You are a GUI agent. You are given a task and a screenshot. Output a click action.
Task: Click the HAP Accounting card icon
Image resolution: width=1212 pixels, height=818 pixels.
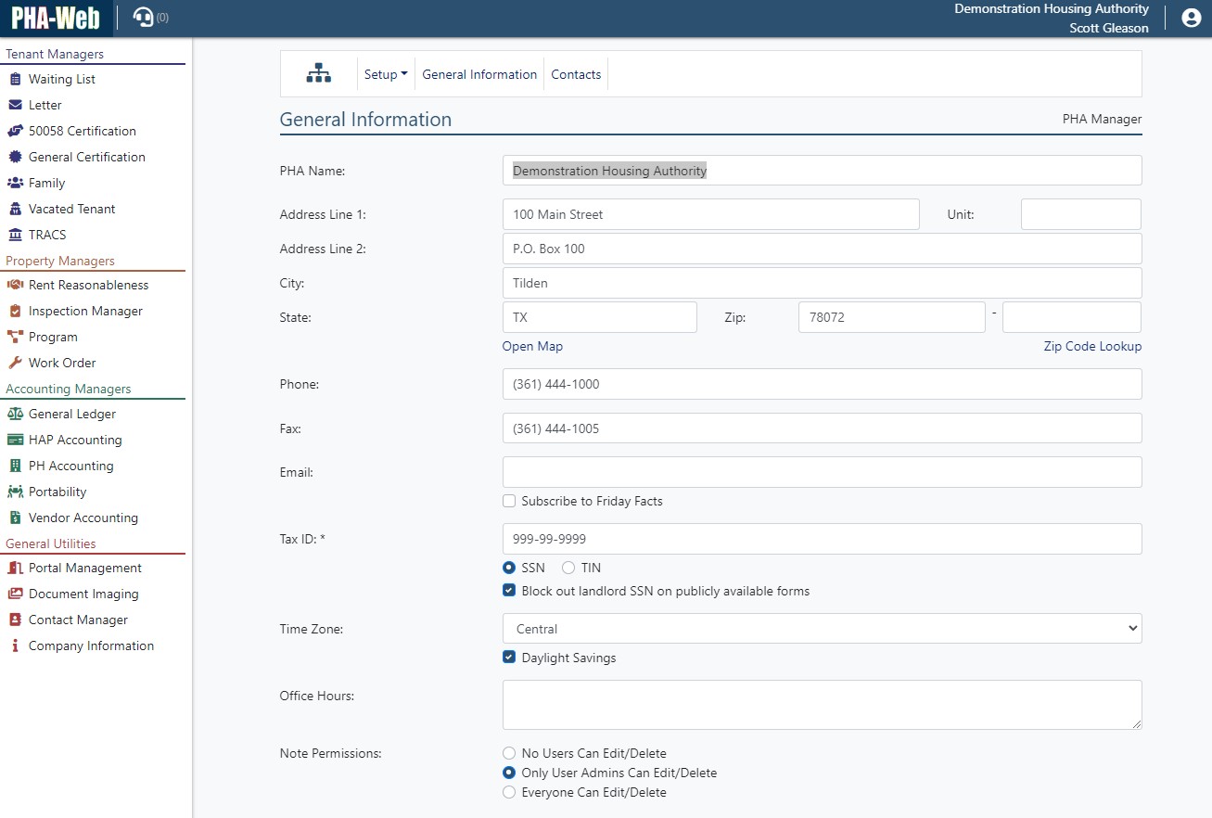tap(15, 441)
